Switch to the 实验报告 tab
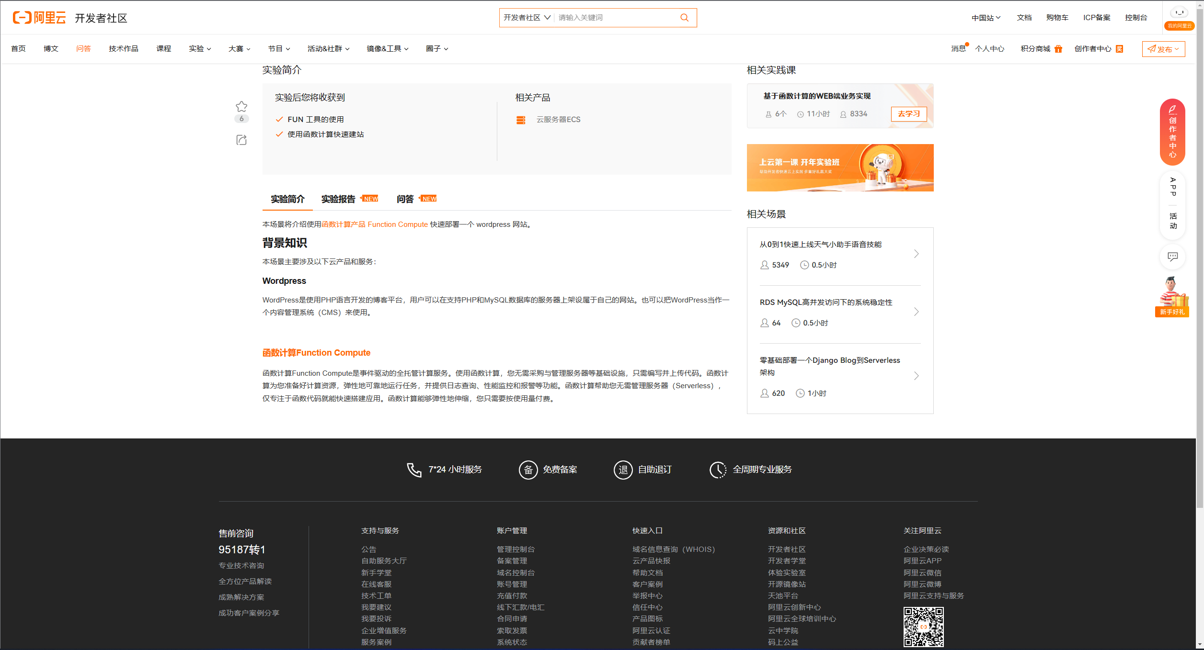The image size is (1204, 650). tap(338, 199)
